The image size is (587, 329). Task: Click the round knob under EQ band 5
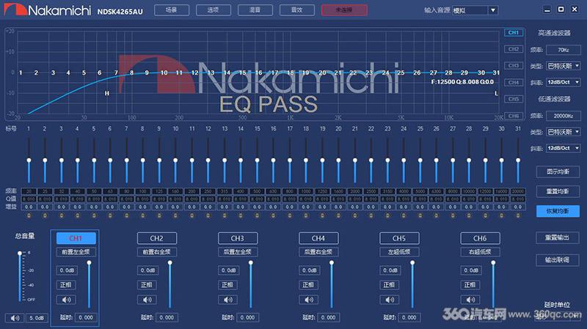tap(94, 215)
